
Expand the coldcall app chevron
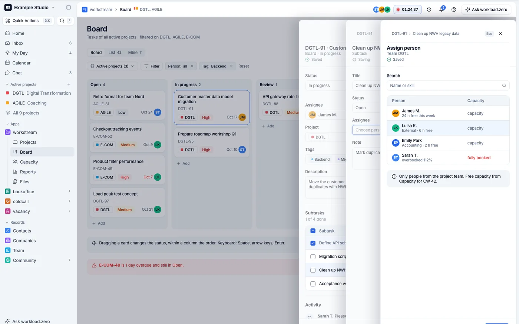point(69,201)
